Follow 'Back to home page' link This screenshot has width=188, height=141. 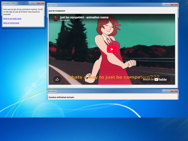tap(11, 23)
